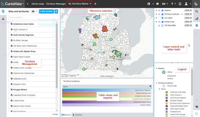Open the search magnifier tool
Image resolution: width=200 pixels, height=117 pixels.
pos(197,11)
